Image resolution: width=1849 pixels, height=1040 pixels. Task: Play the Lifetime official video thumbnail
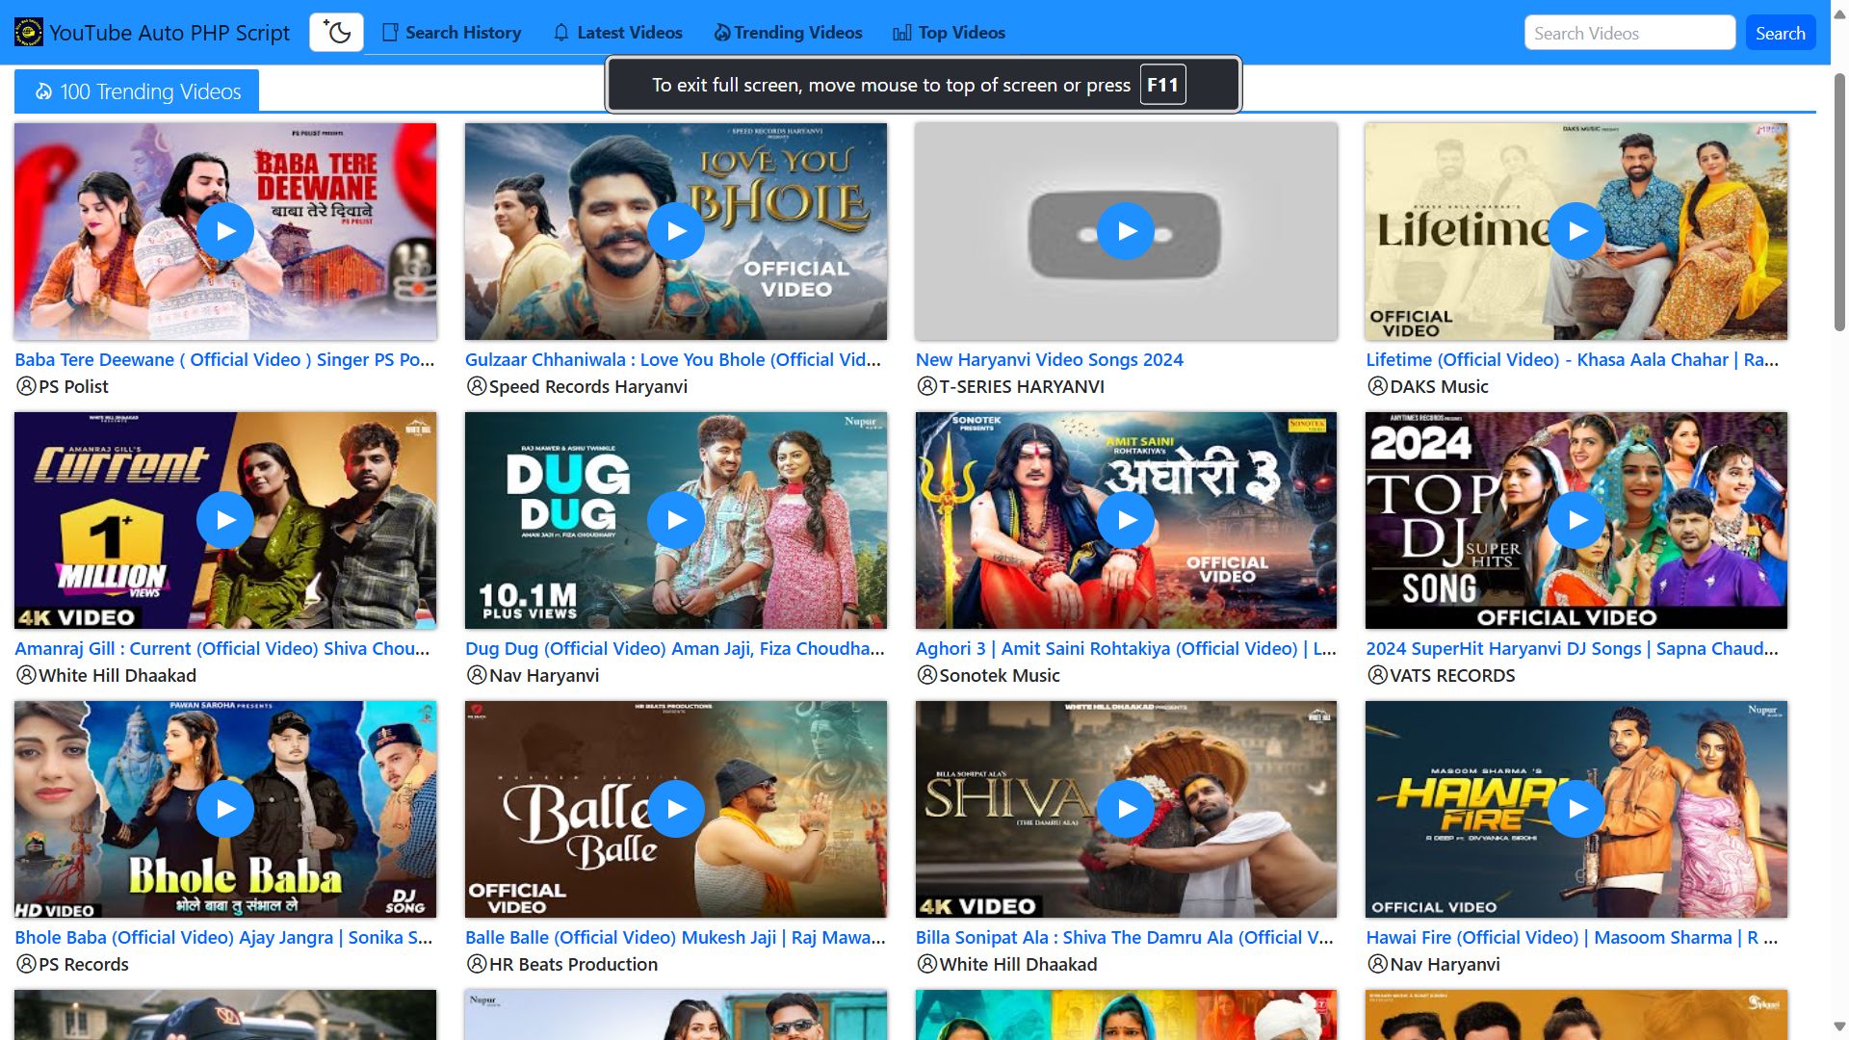[1576, 231]
